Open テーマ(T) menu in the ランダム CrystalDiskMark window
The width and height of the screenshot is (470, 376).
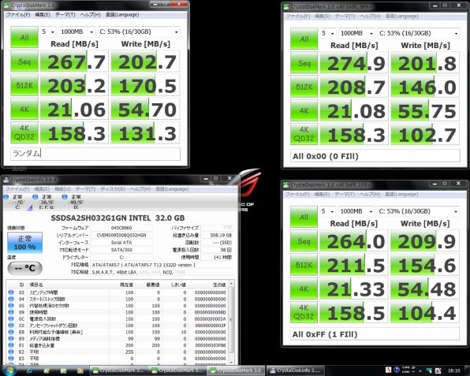click(65, 15)
